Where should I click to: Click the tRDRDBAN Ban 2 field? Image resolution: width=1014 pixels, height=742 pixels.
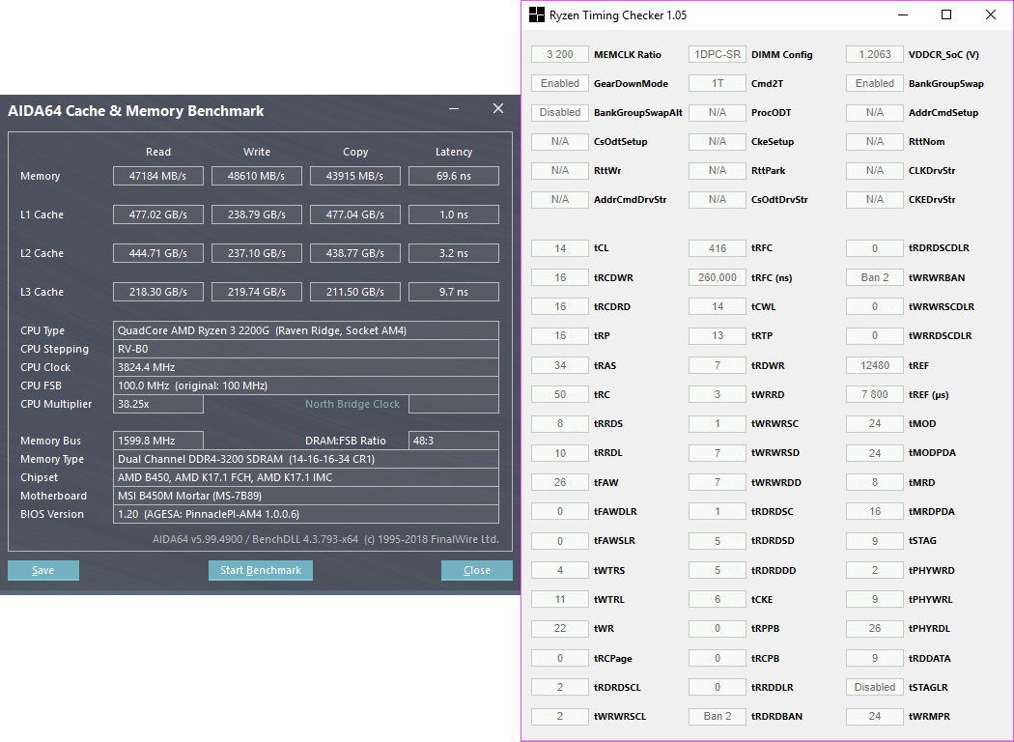point(718,716)
